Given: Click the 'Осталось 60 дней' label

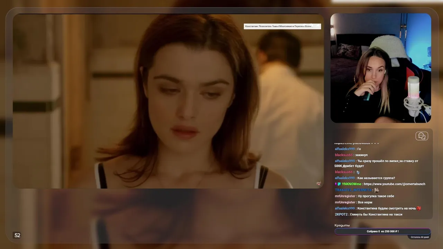Looking at the screenshot, I should (420, 237).
